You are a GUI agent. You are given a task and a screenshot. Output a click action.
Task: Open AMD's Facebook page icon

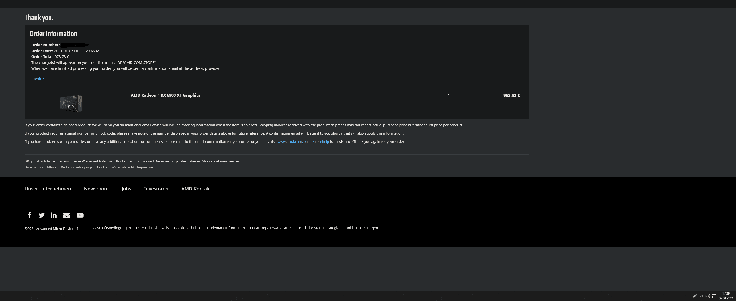coord(29,215)
